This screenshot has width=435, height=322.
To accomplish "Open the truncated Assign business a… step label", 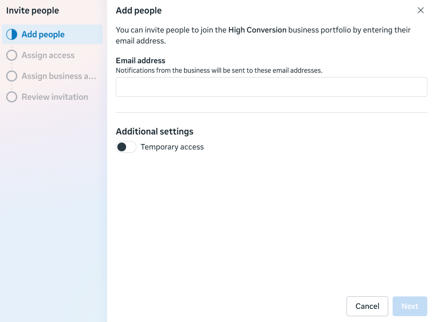I will click(59, 76).
